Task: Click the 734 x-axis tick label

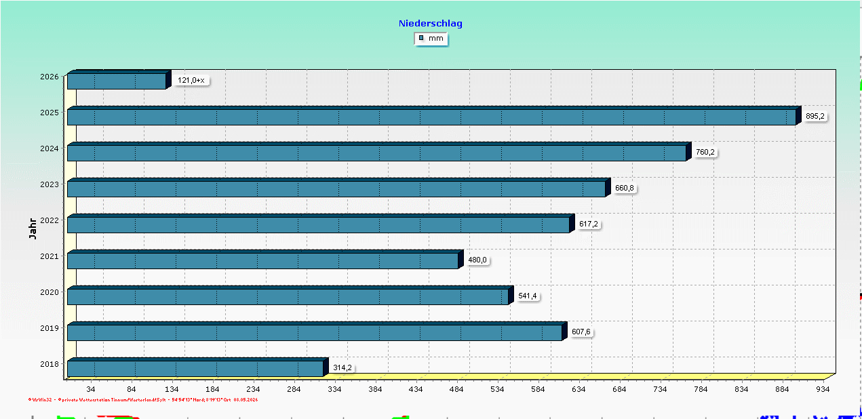Action: point(660,389)
